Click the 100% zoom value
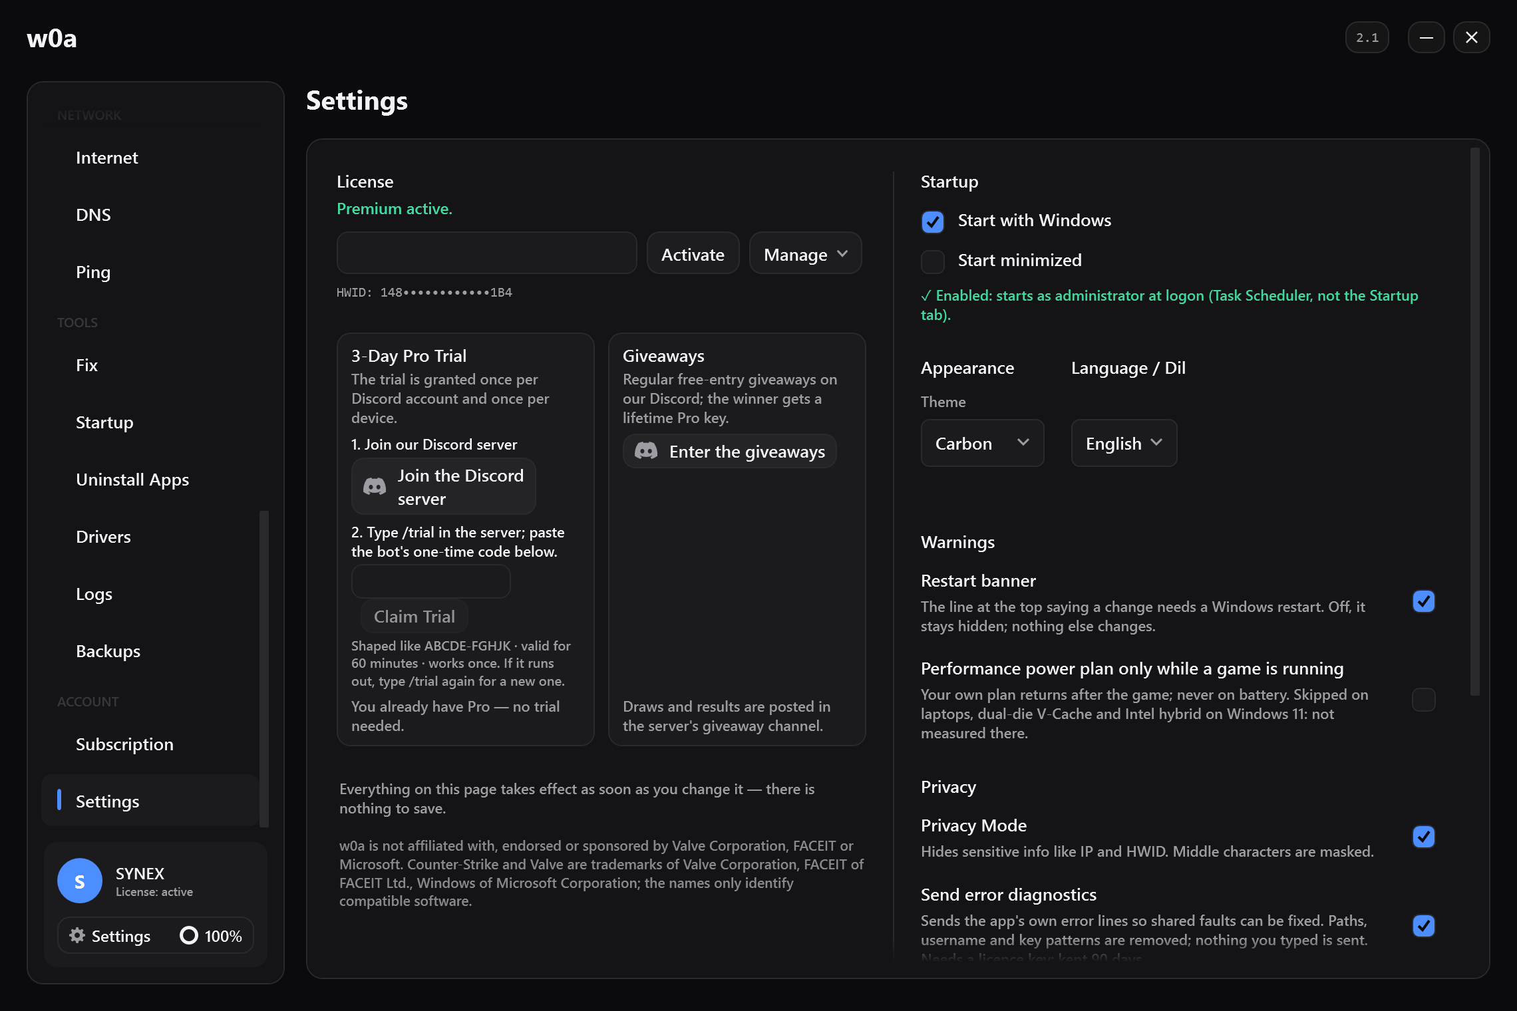1517x1011 pixels. (x=224, y=937)
